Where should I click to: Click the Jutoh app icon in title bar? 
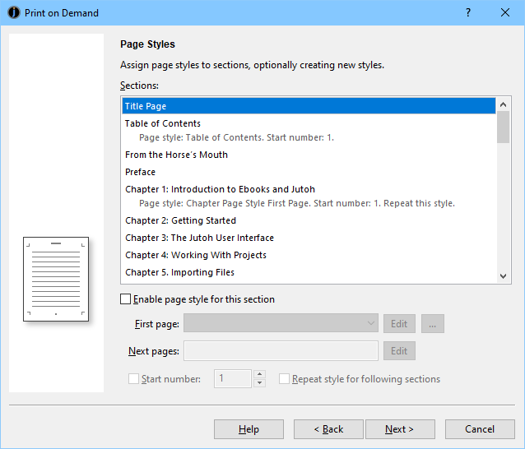coord(13,12)
